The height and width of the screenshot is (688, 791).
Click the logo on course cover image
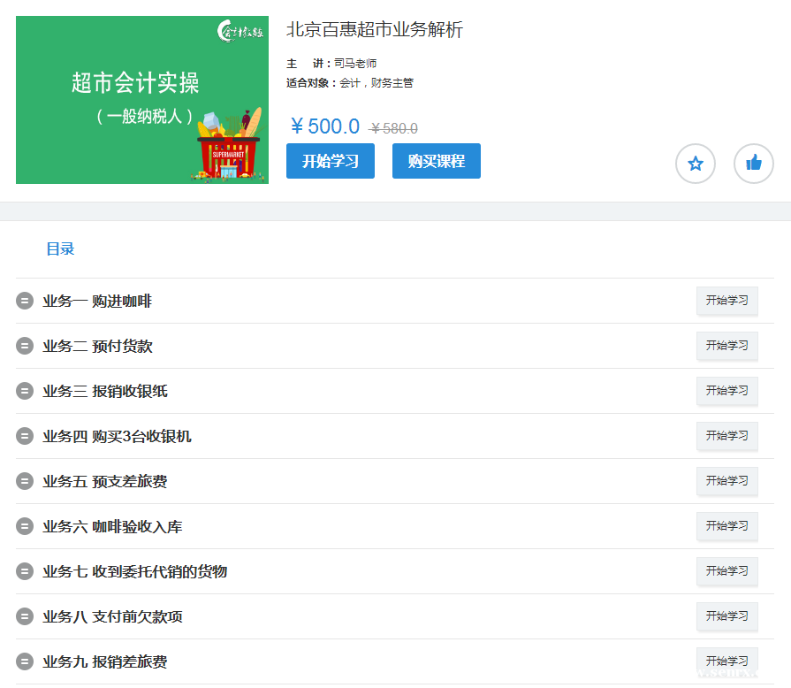pos(240,33)
